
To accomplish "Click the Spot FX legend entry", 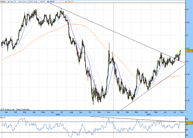I will 12,2.
